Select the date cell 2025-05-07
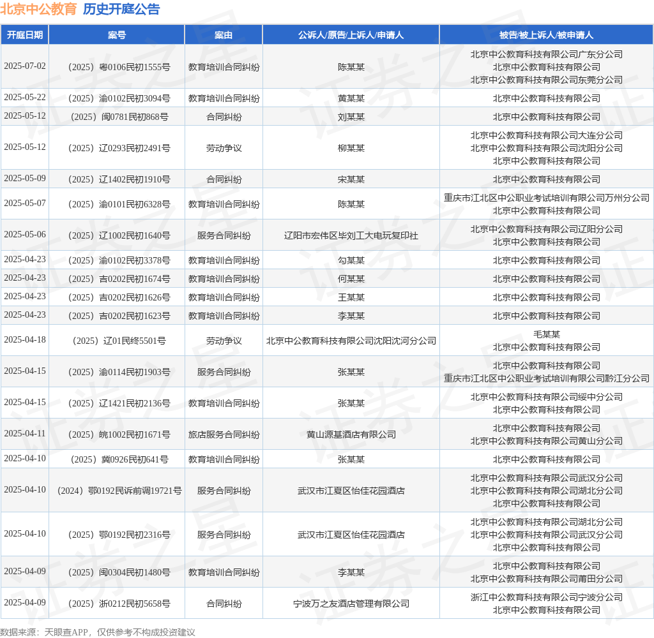The height and width of the screenshot is (638, 654). pyautogui.click(x=25, y=204)
